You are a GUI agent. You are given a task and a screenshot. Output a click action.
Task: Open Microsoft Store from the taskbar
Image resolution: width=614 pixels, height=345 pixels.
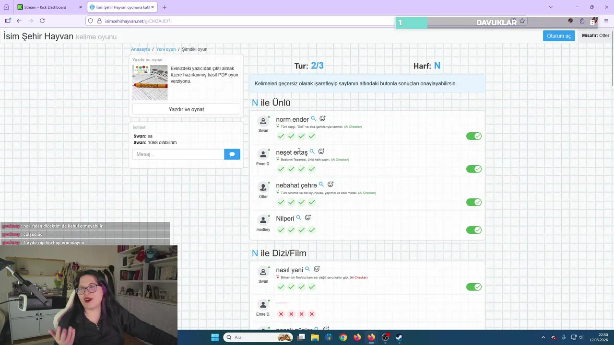pos(329,337)
